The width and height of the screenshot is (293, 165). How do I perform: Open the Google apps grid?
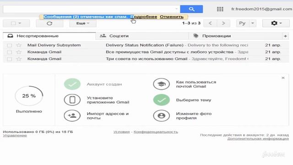coord(220,9)
